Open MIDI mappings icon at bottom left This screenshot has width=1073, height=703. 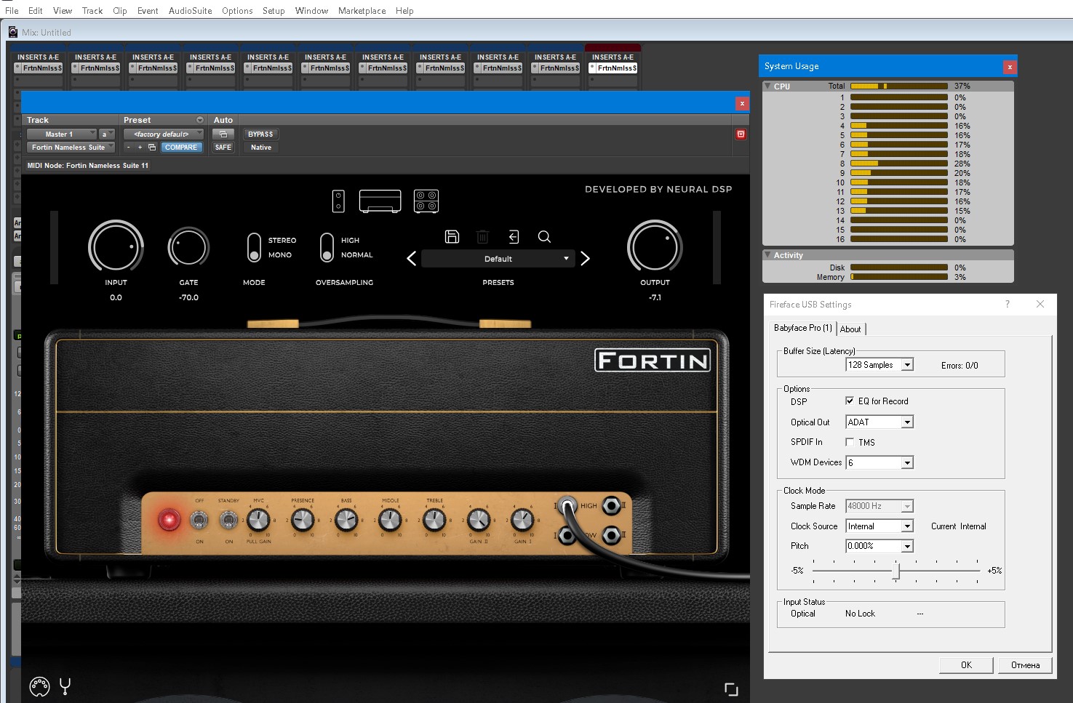39,686
